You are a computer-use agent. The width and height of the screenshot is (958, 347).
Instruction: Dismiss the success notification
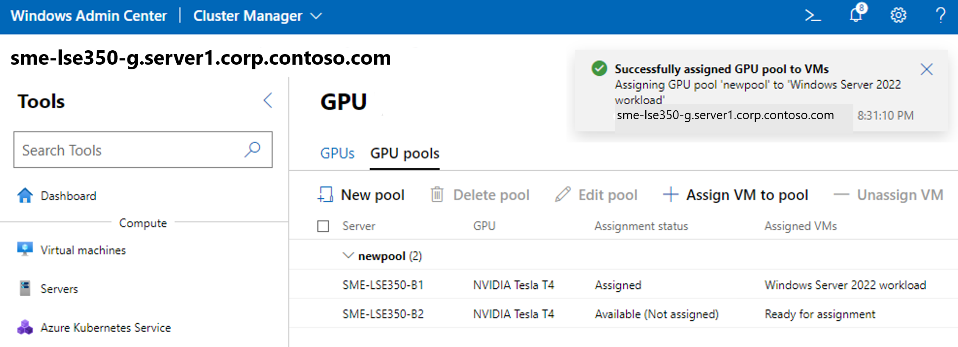click(x=927, y=69)
